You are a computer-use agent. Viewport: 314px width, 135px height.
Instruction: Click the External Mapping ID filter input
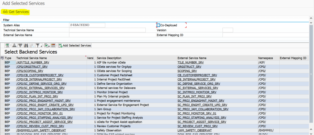(x=266, y=35)
